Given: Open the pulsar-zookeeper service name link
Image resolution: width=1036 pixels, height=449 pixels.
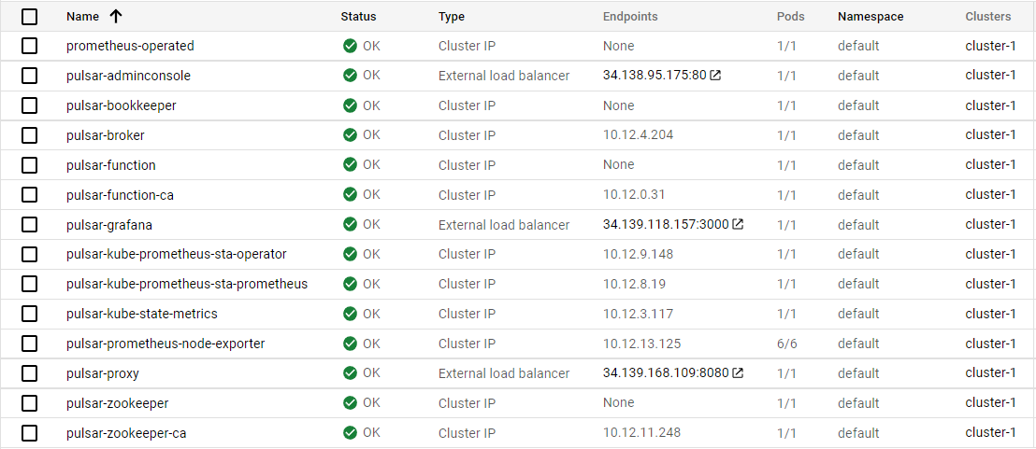Looking at the screenshot, I should 117,403.
